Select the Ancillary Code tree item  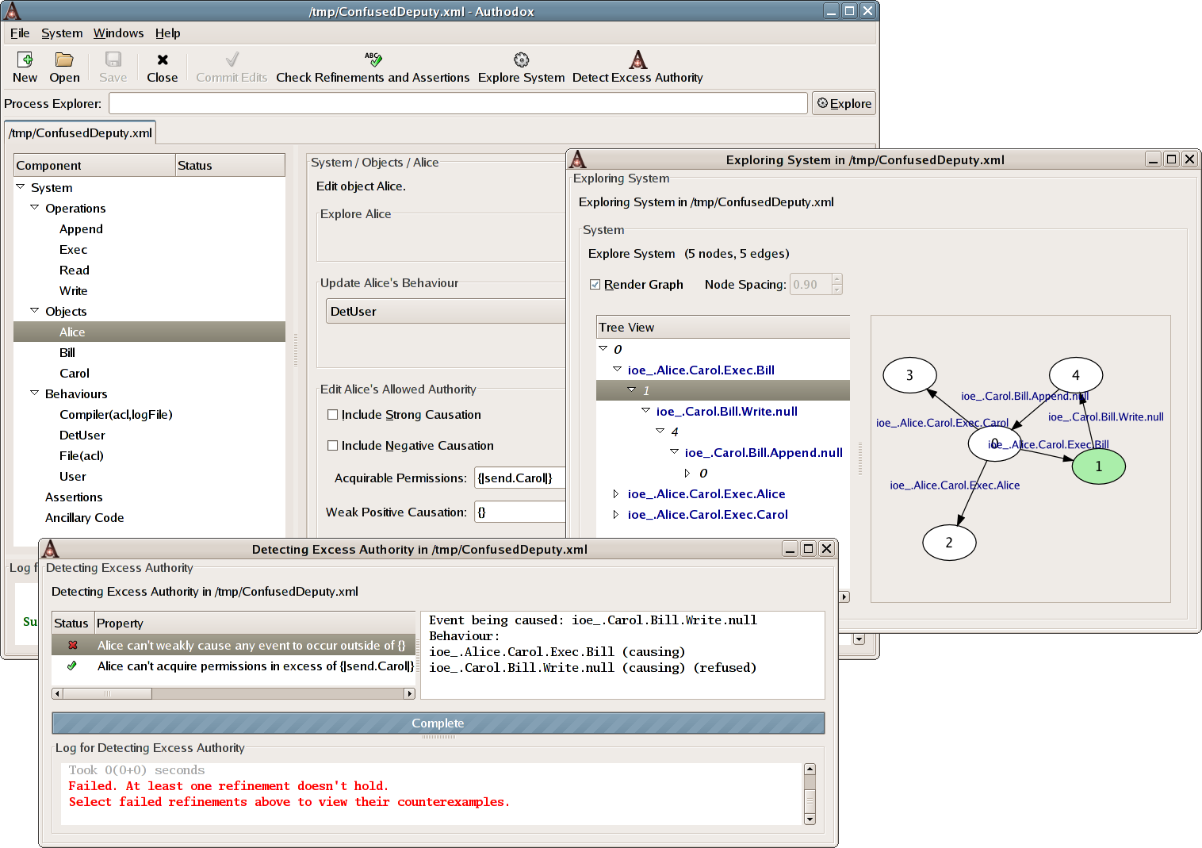(84, 517)
